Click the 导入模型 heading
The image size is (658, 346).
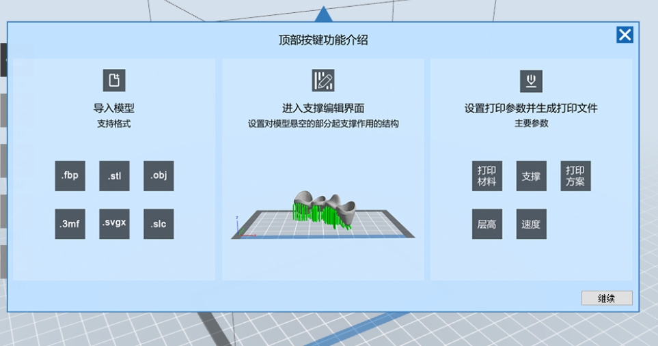click(x=114, y=108)
